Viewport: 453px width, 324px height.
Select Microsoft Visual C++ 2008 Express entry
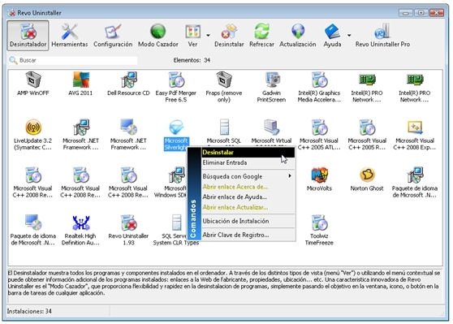415,135
